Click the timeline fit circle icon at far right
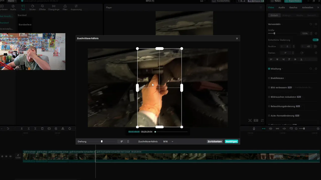Image resolution: width=321 pixels, height=180 pixels. click(x=318, y=128)
